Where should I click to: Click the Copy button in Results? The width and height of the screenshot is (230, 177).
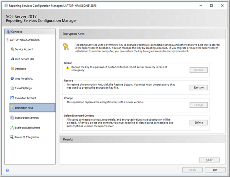pos(209,160)
